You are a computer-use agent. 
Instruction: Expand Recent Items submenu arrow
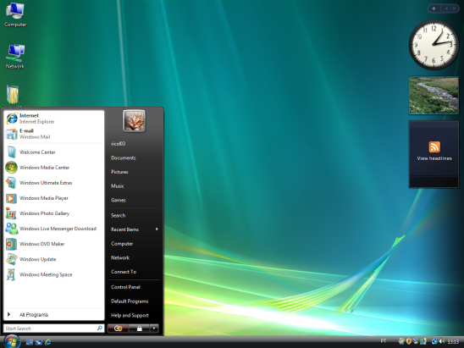click(x=157, y=229)
